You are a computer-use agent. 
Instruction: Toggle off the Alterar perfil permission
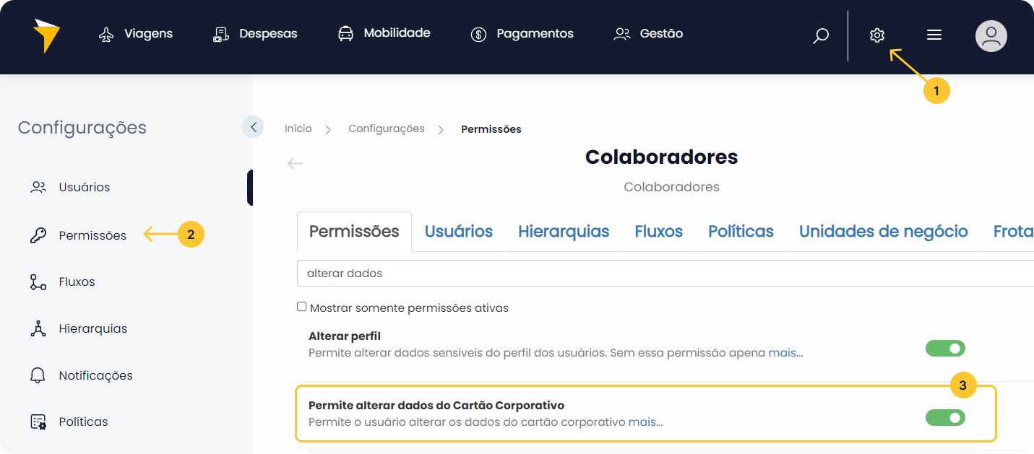click(945, 349)
